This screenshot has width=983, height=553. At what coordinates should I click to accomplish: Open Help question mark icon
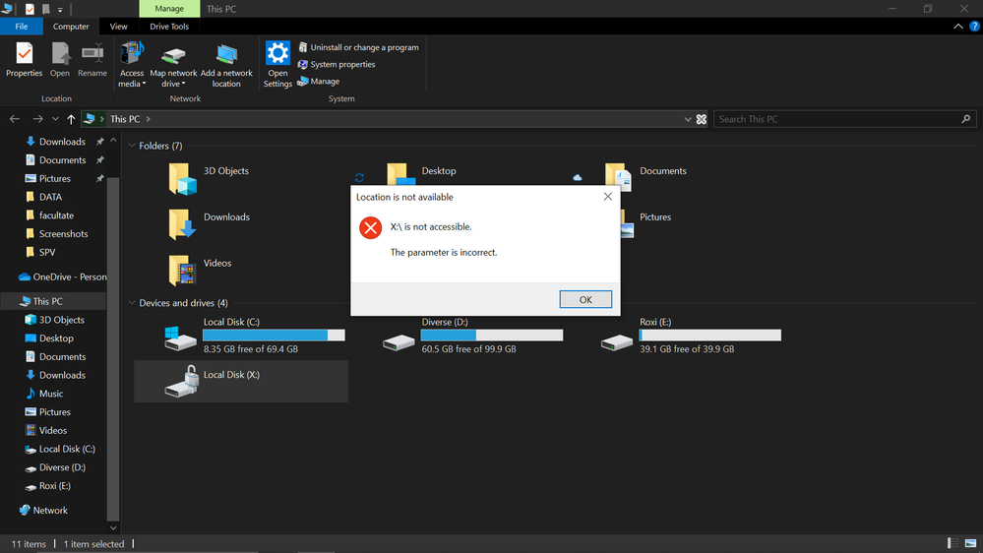tap(975, 27)
